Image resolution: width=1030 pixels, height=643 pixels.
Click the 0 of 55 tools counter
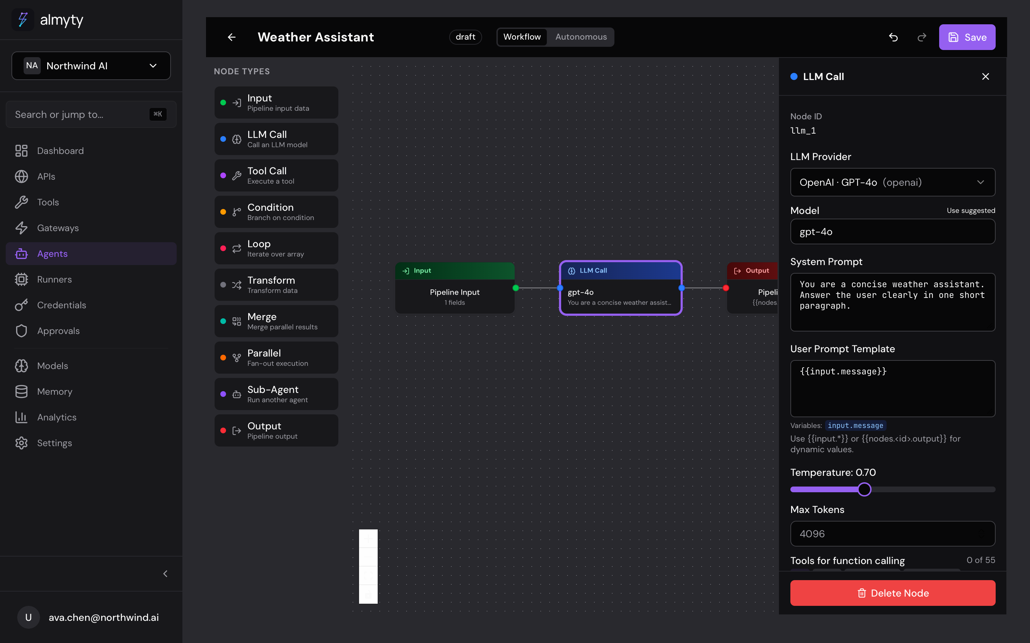(981, 560)
